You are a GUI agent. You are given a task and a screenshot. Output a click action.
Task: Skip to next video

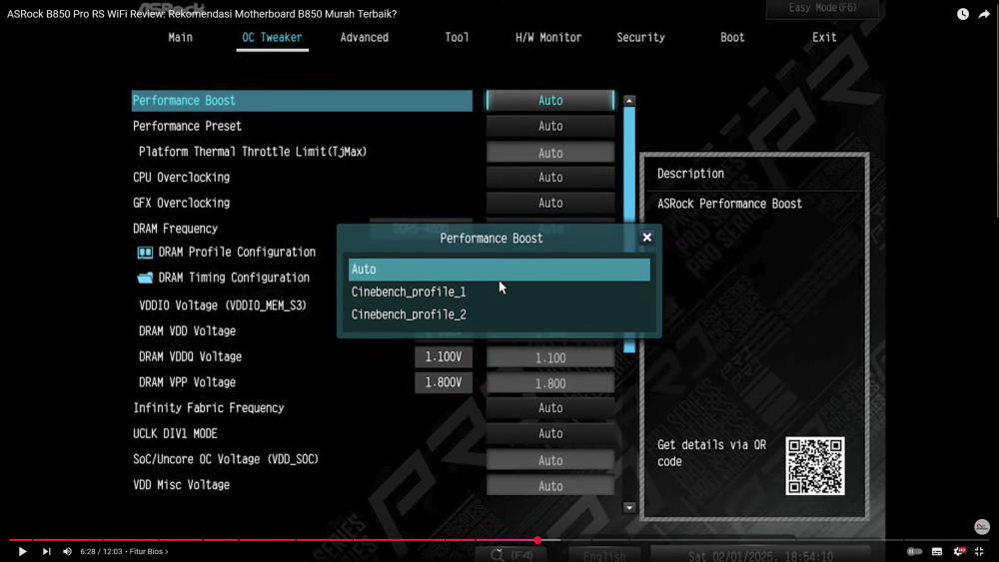pyautogui.click(x=46, y=551)
